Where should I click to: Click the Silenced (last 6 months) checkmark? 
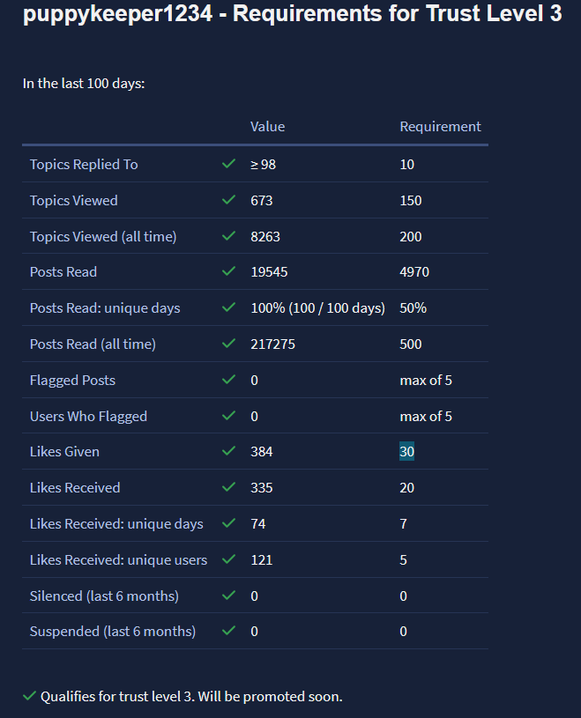pyautogui.click(x=229, y=596)
